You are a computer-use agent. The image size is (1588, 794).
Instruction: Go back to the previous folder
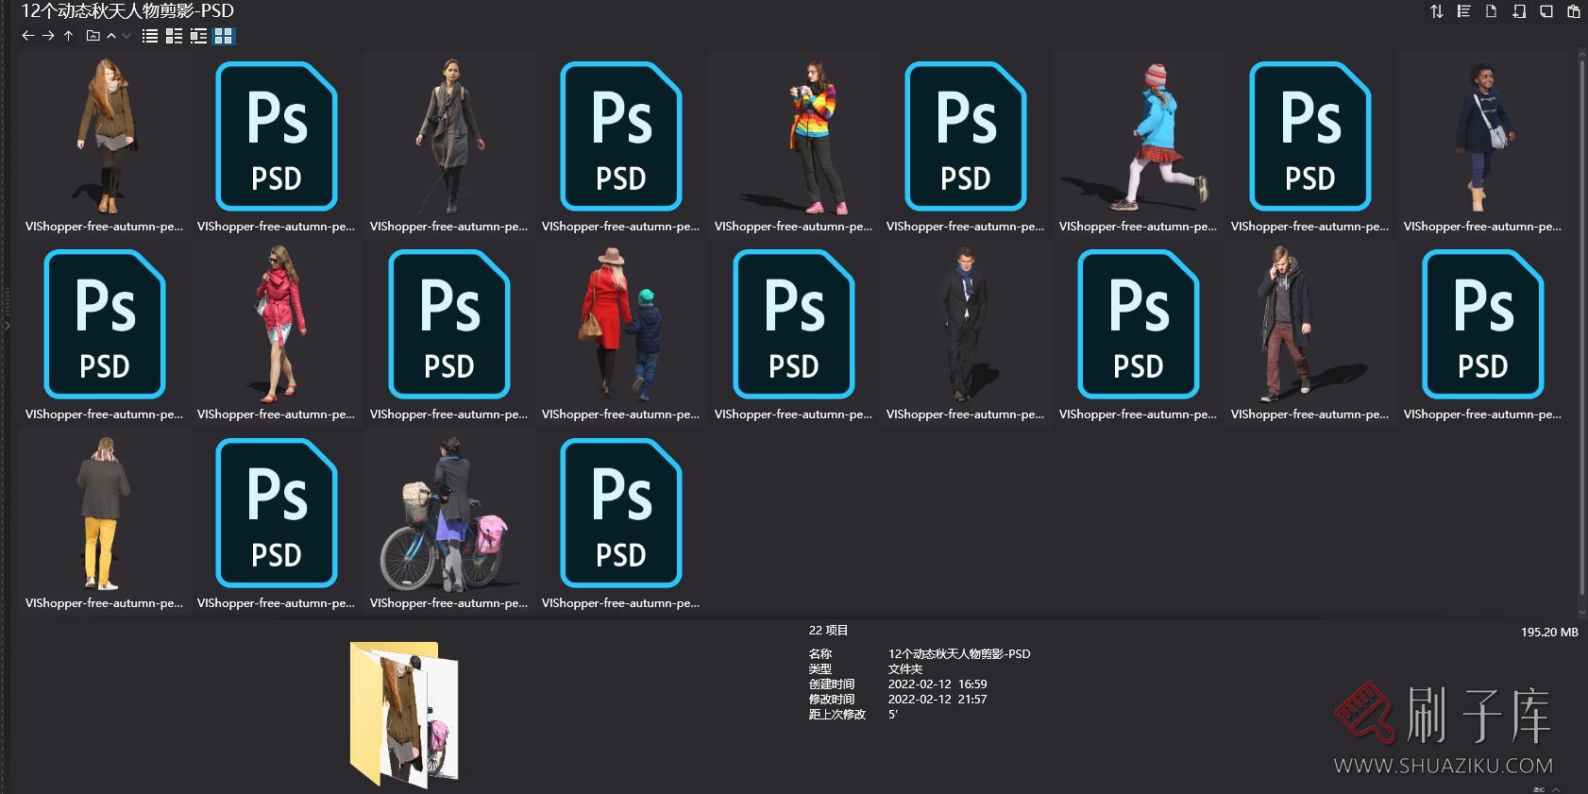27,36
